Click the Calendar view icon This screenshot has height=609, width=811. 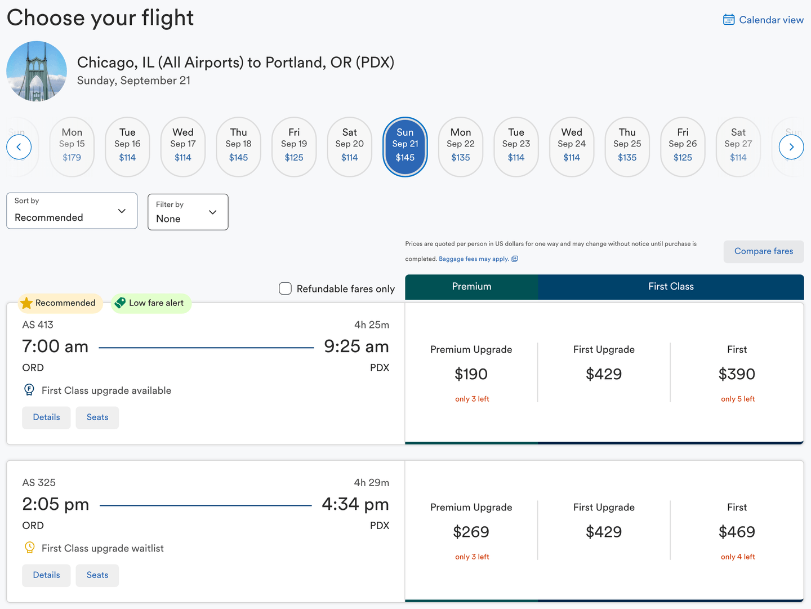(x=728, y=20)
